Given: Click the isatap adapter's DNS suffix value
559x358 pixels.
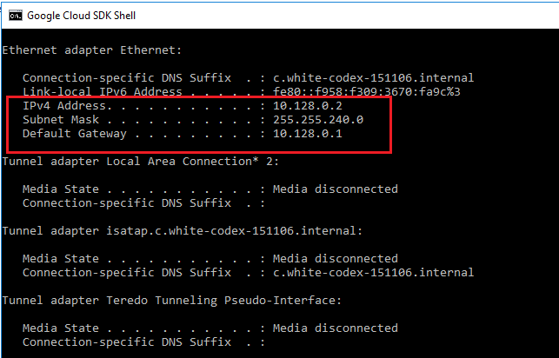Looking at the screenshot, I should [x=374, y=272].
